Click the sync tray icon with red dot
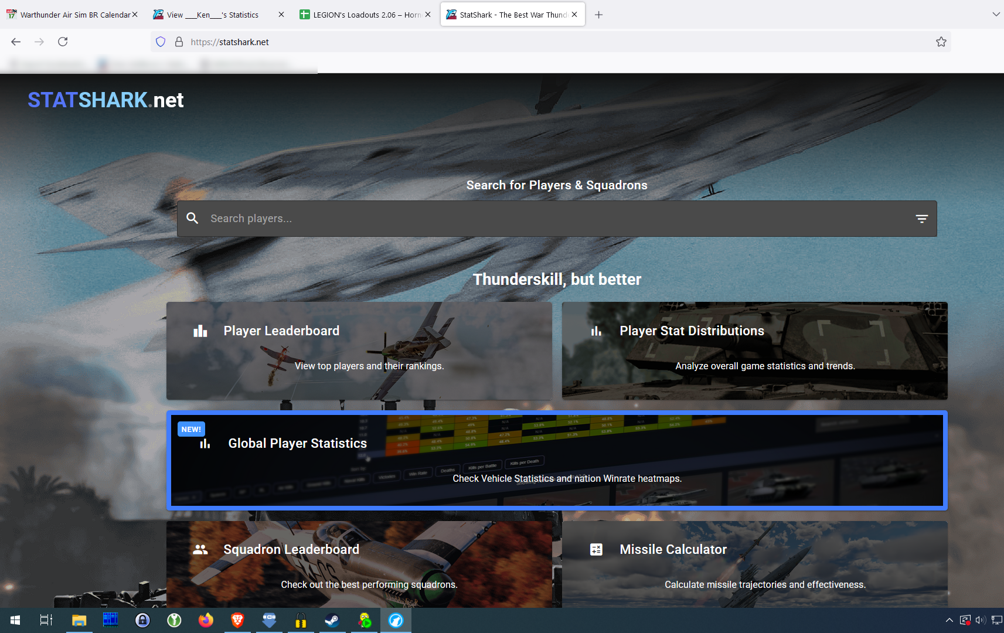Screen dimensions: 1004x633 click(x=965, y=620)
